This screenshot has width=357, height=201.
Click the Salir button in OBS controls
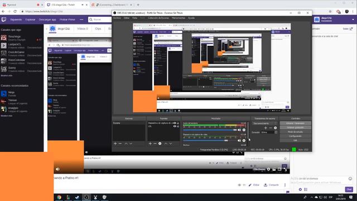pos(295,140)
